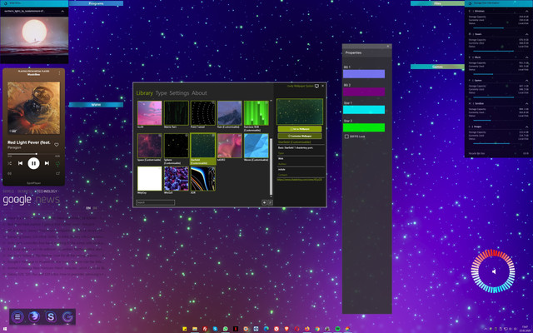The image size is (533, 333).
Task: Click the add wallpaper plus icon
Action: (264, 202)
